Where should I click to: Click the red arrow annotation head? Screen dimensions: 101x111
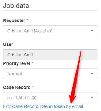pos(72,99)
